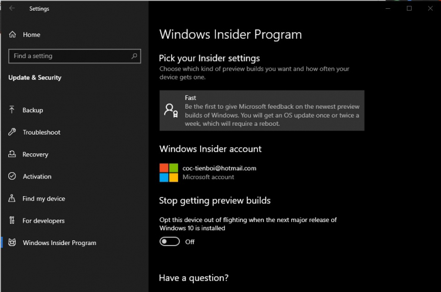Click the Windows Insider Program cat icon
Screen dimensions: 441x292
pyautogui.click(x=12, y=242)
